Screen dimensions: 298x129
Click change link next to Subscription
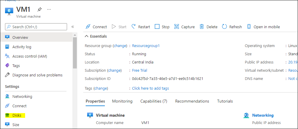pos(115,70)
